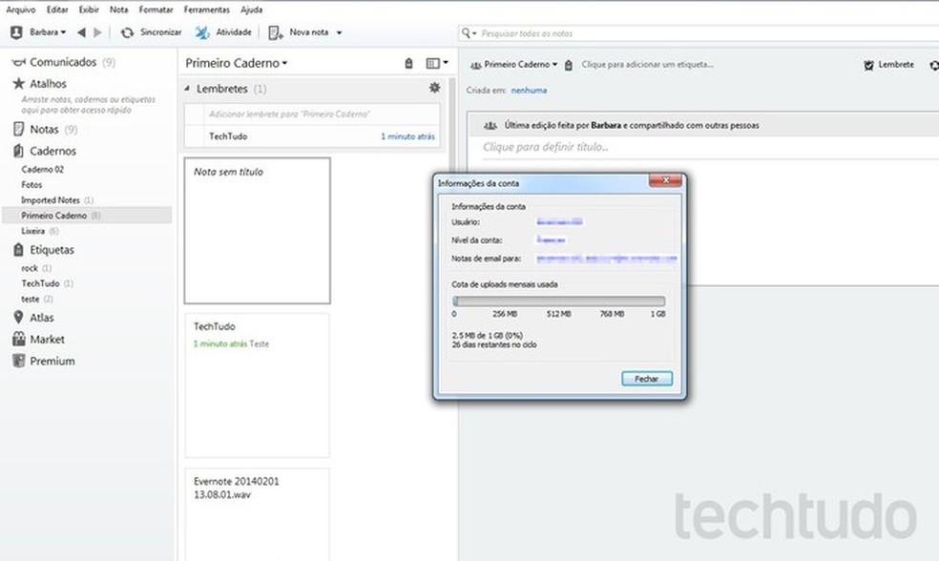Viewport: 939px width, 561px height.
Task: Open the Editar menu
Action: point(57,10)
